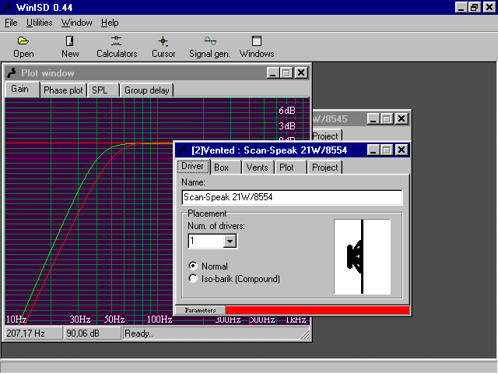498x374 pixels.
Task: Select the Driver tab in Vented window
Action: (x=193, y=166)
